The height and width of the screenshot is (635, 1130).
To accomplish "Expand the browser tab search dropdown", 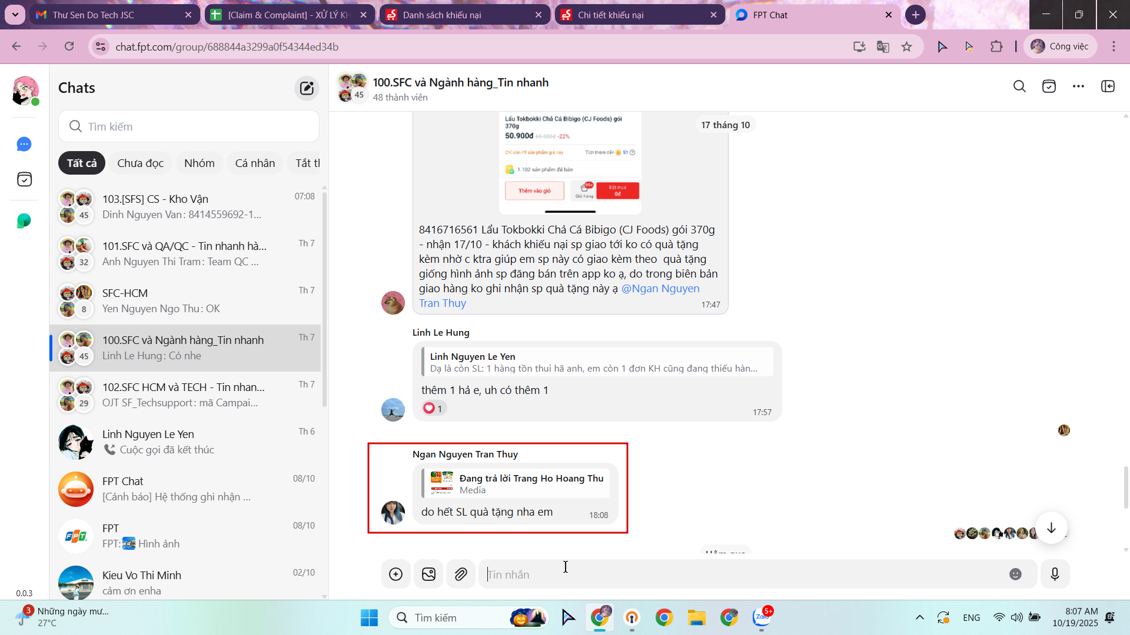I will 15,15.
